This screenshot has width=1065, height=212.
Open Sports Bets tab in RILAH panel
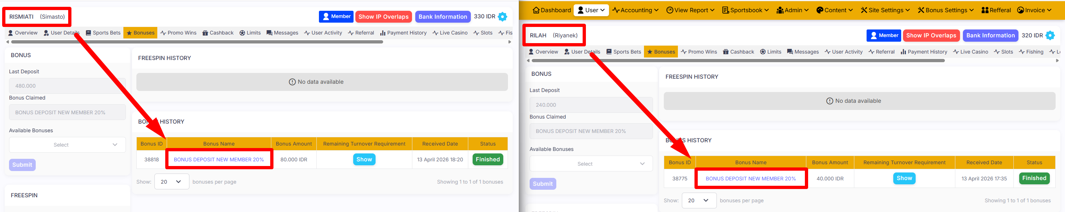623,52
